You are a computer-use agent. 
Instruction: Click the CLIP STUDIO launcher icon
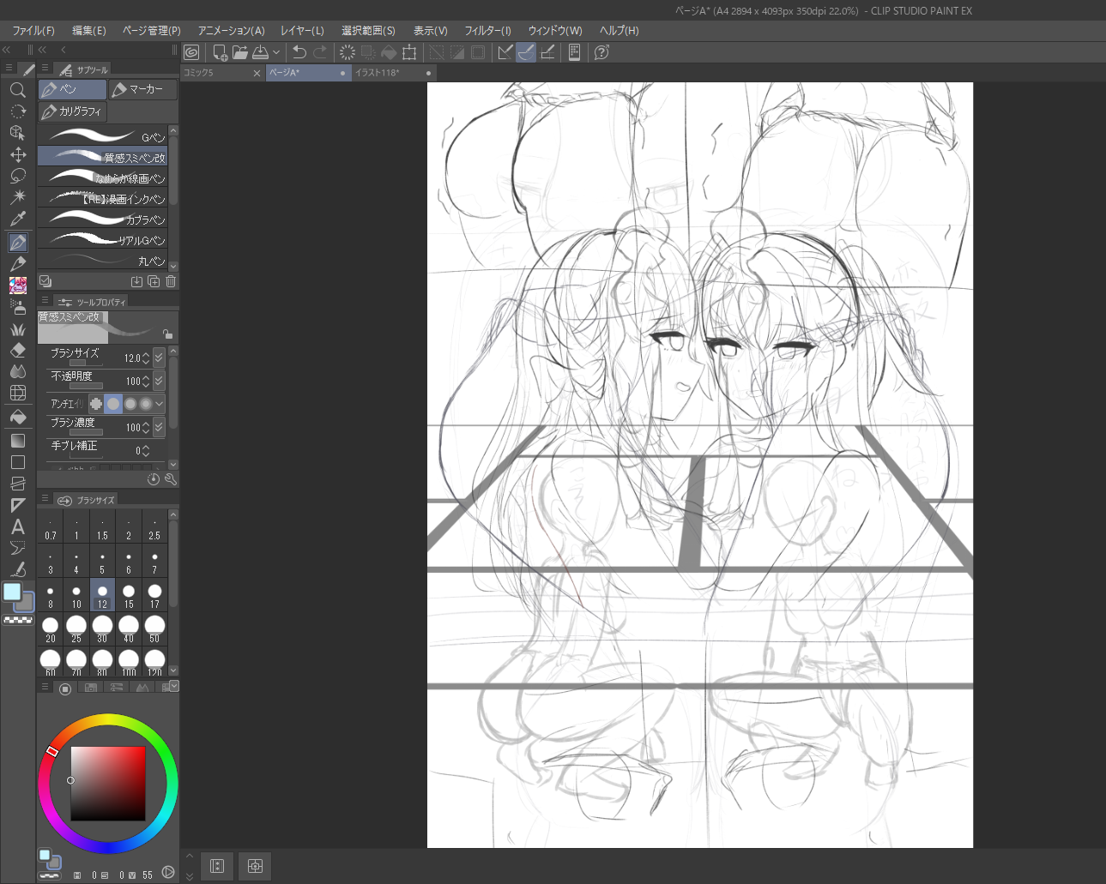pos(191,52)
